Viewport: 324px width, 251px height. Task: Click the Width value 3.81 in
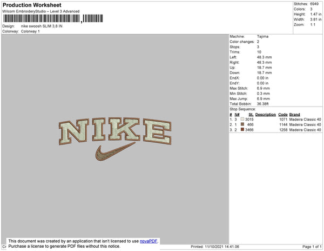tap(316, 19)
